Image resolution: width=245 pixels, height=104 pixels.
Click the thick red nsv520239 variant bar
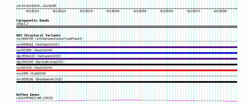[x=127, y=70]
